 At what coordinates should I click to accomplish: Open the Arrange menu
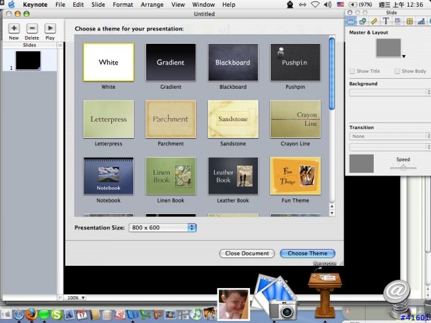(152, 5)
